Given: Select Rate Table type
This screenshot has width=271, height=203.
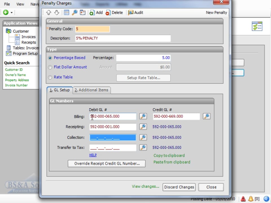Looking at the screenshot, I should point(50,77).
